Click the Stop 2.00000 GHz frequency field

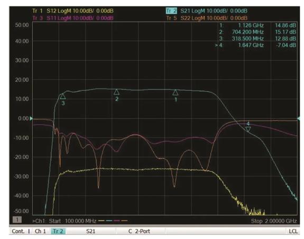pyautogui.click(x=274, y=221)
